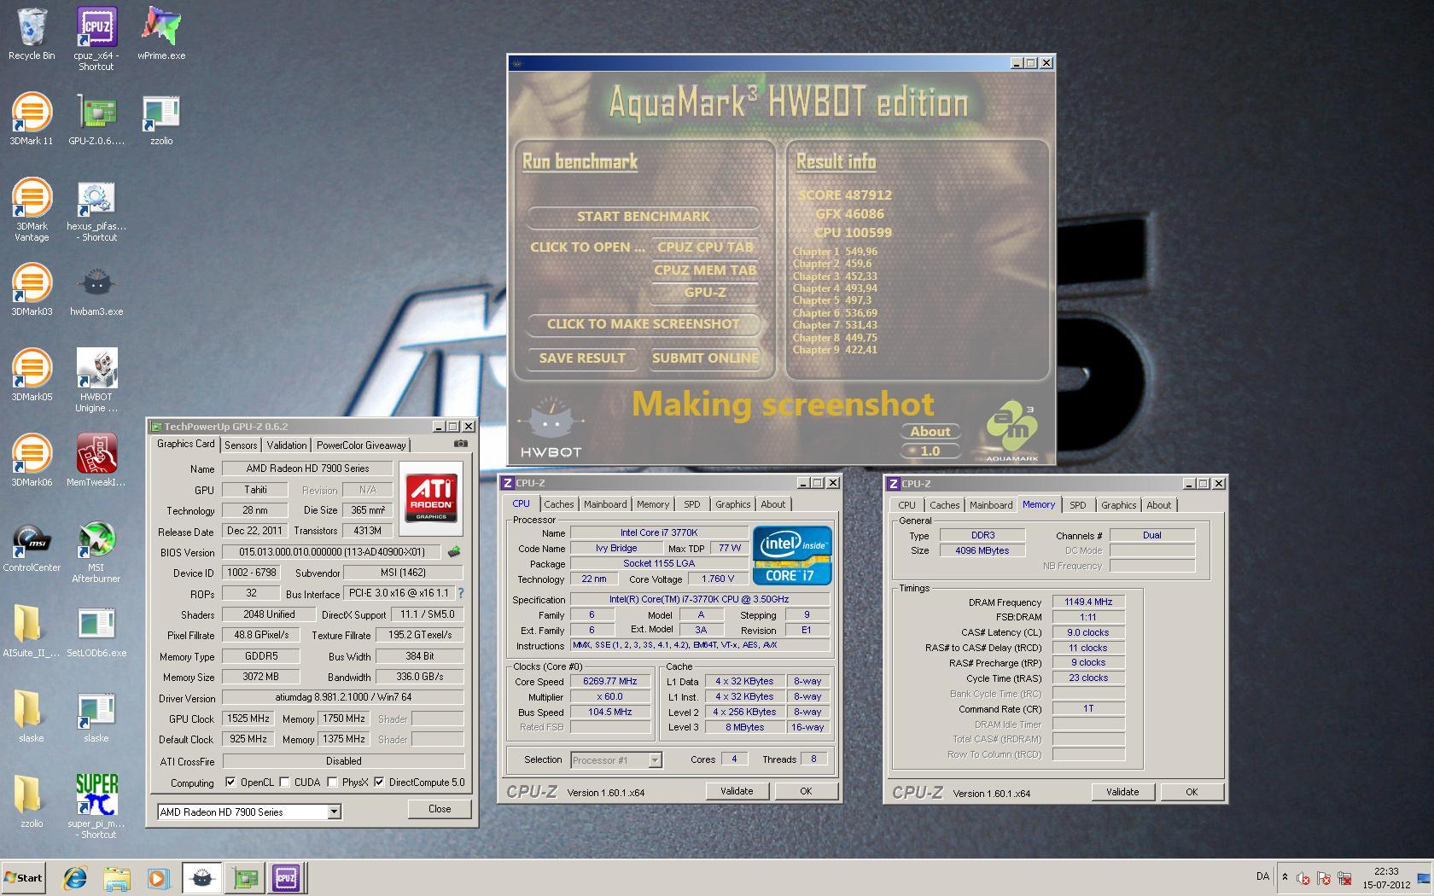Launch MSI Afterburner desktop icon
This screenshot has width=1434, height=896.
[x=96, y=551]
